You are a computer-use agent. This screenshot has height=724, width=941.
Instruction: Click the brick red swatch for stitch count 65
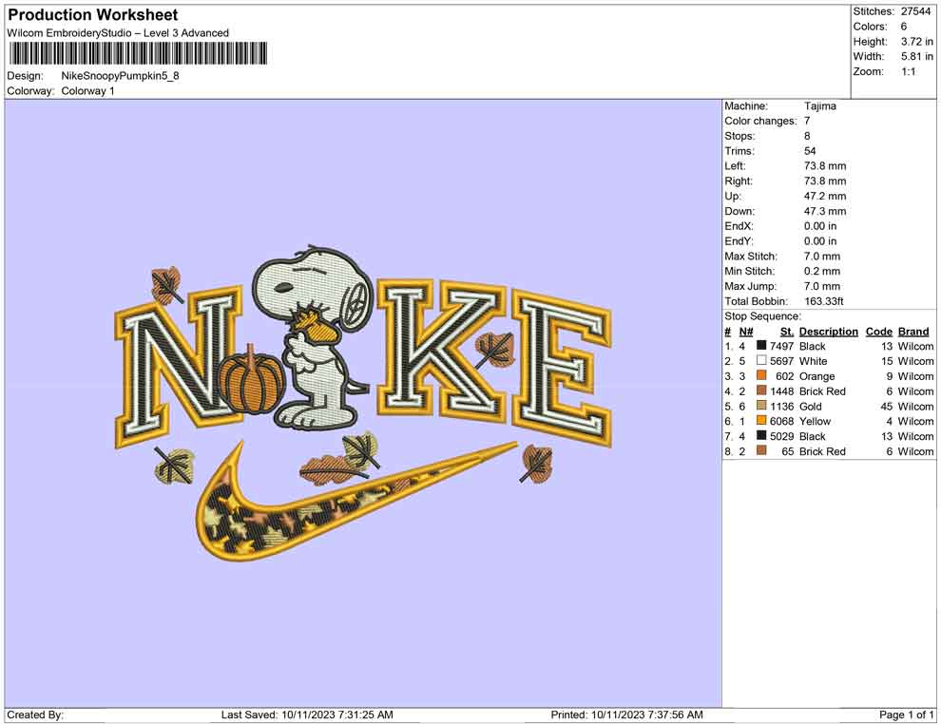tap(761, 451)
